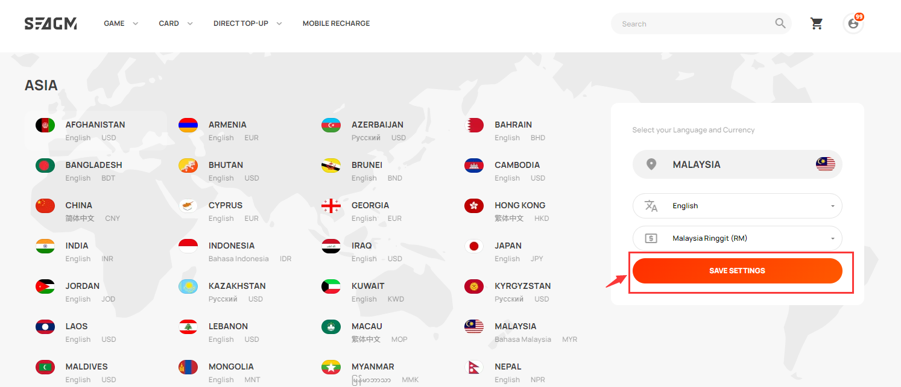Select the Brunei flag icon

coord(331,166)
